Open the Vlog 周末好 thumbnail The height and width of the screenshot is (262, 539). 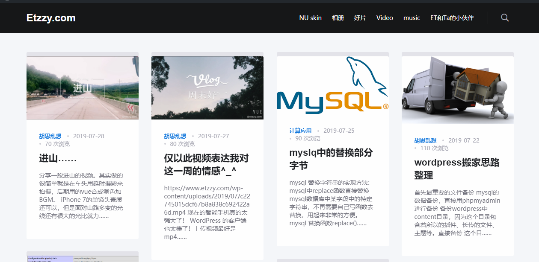click(207, 88)
